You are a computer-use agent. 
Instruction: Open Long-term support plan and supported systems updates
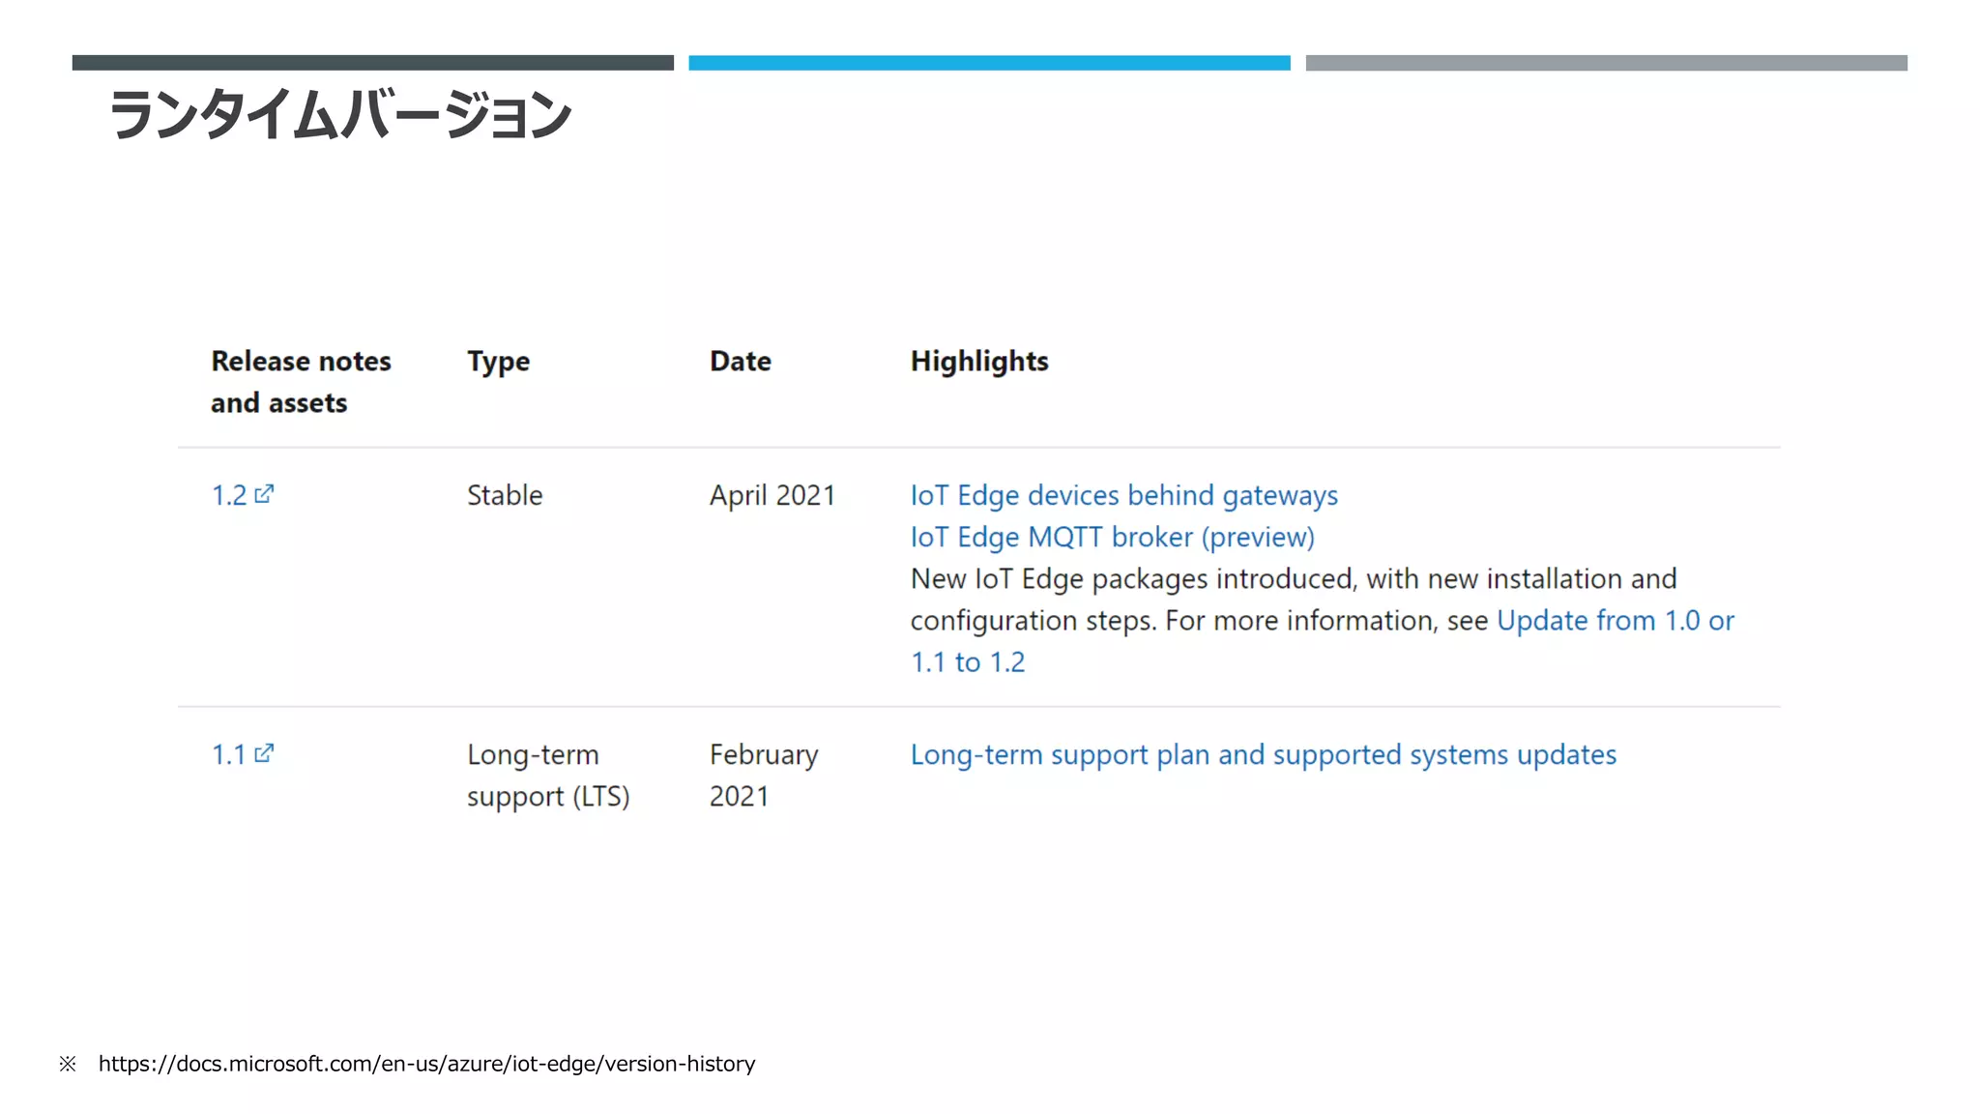click(1264, 754)
